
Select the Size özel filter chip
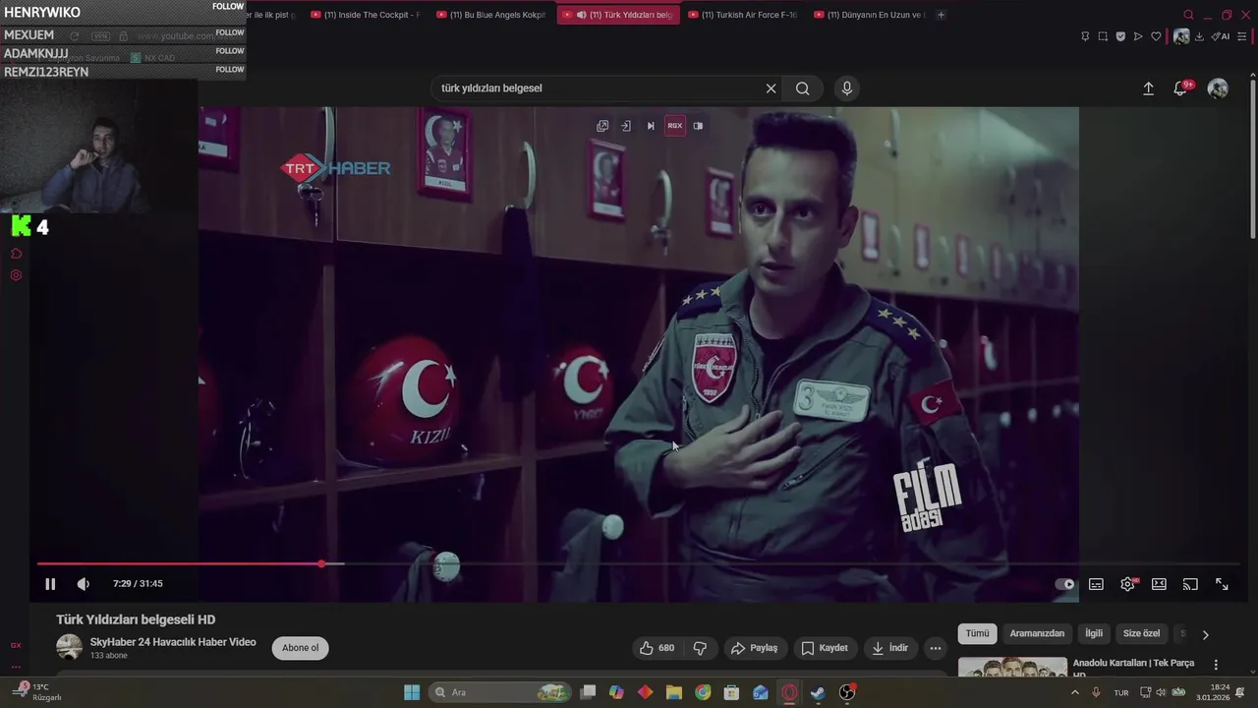pos(1142,634)
